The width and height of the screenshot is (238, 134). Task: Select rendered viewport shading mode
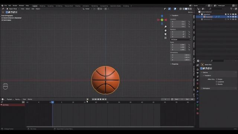click(x=191, y=9)
